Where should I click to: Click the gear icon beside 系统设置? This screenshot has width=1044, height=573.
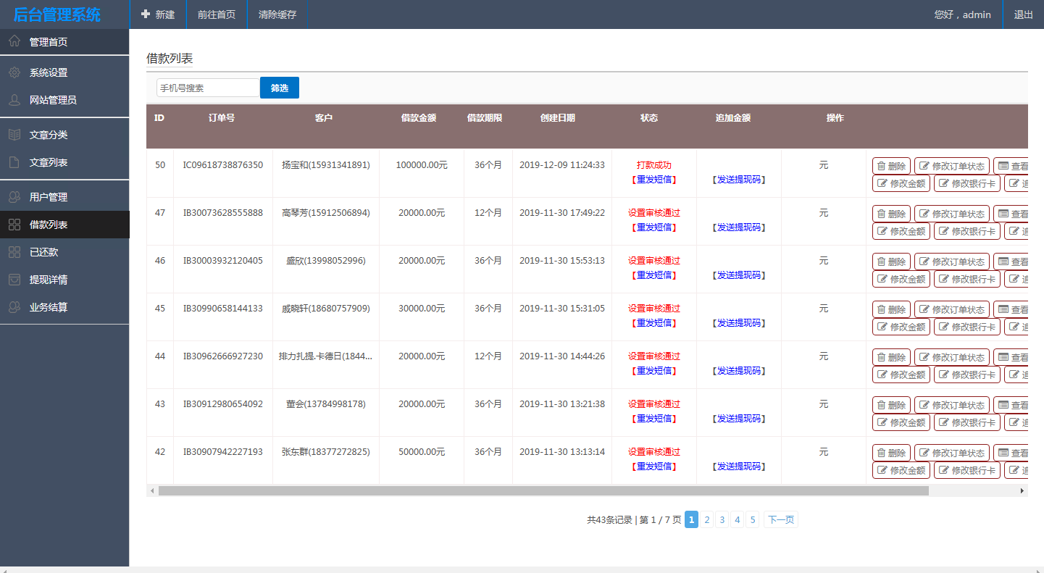14,72
